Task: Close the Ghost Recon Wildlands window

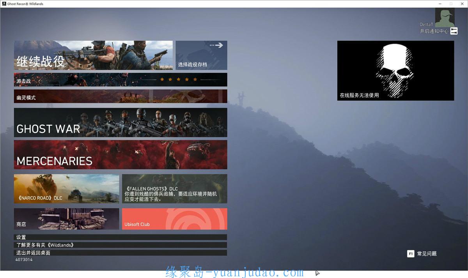Action: (462, 4)
